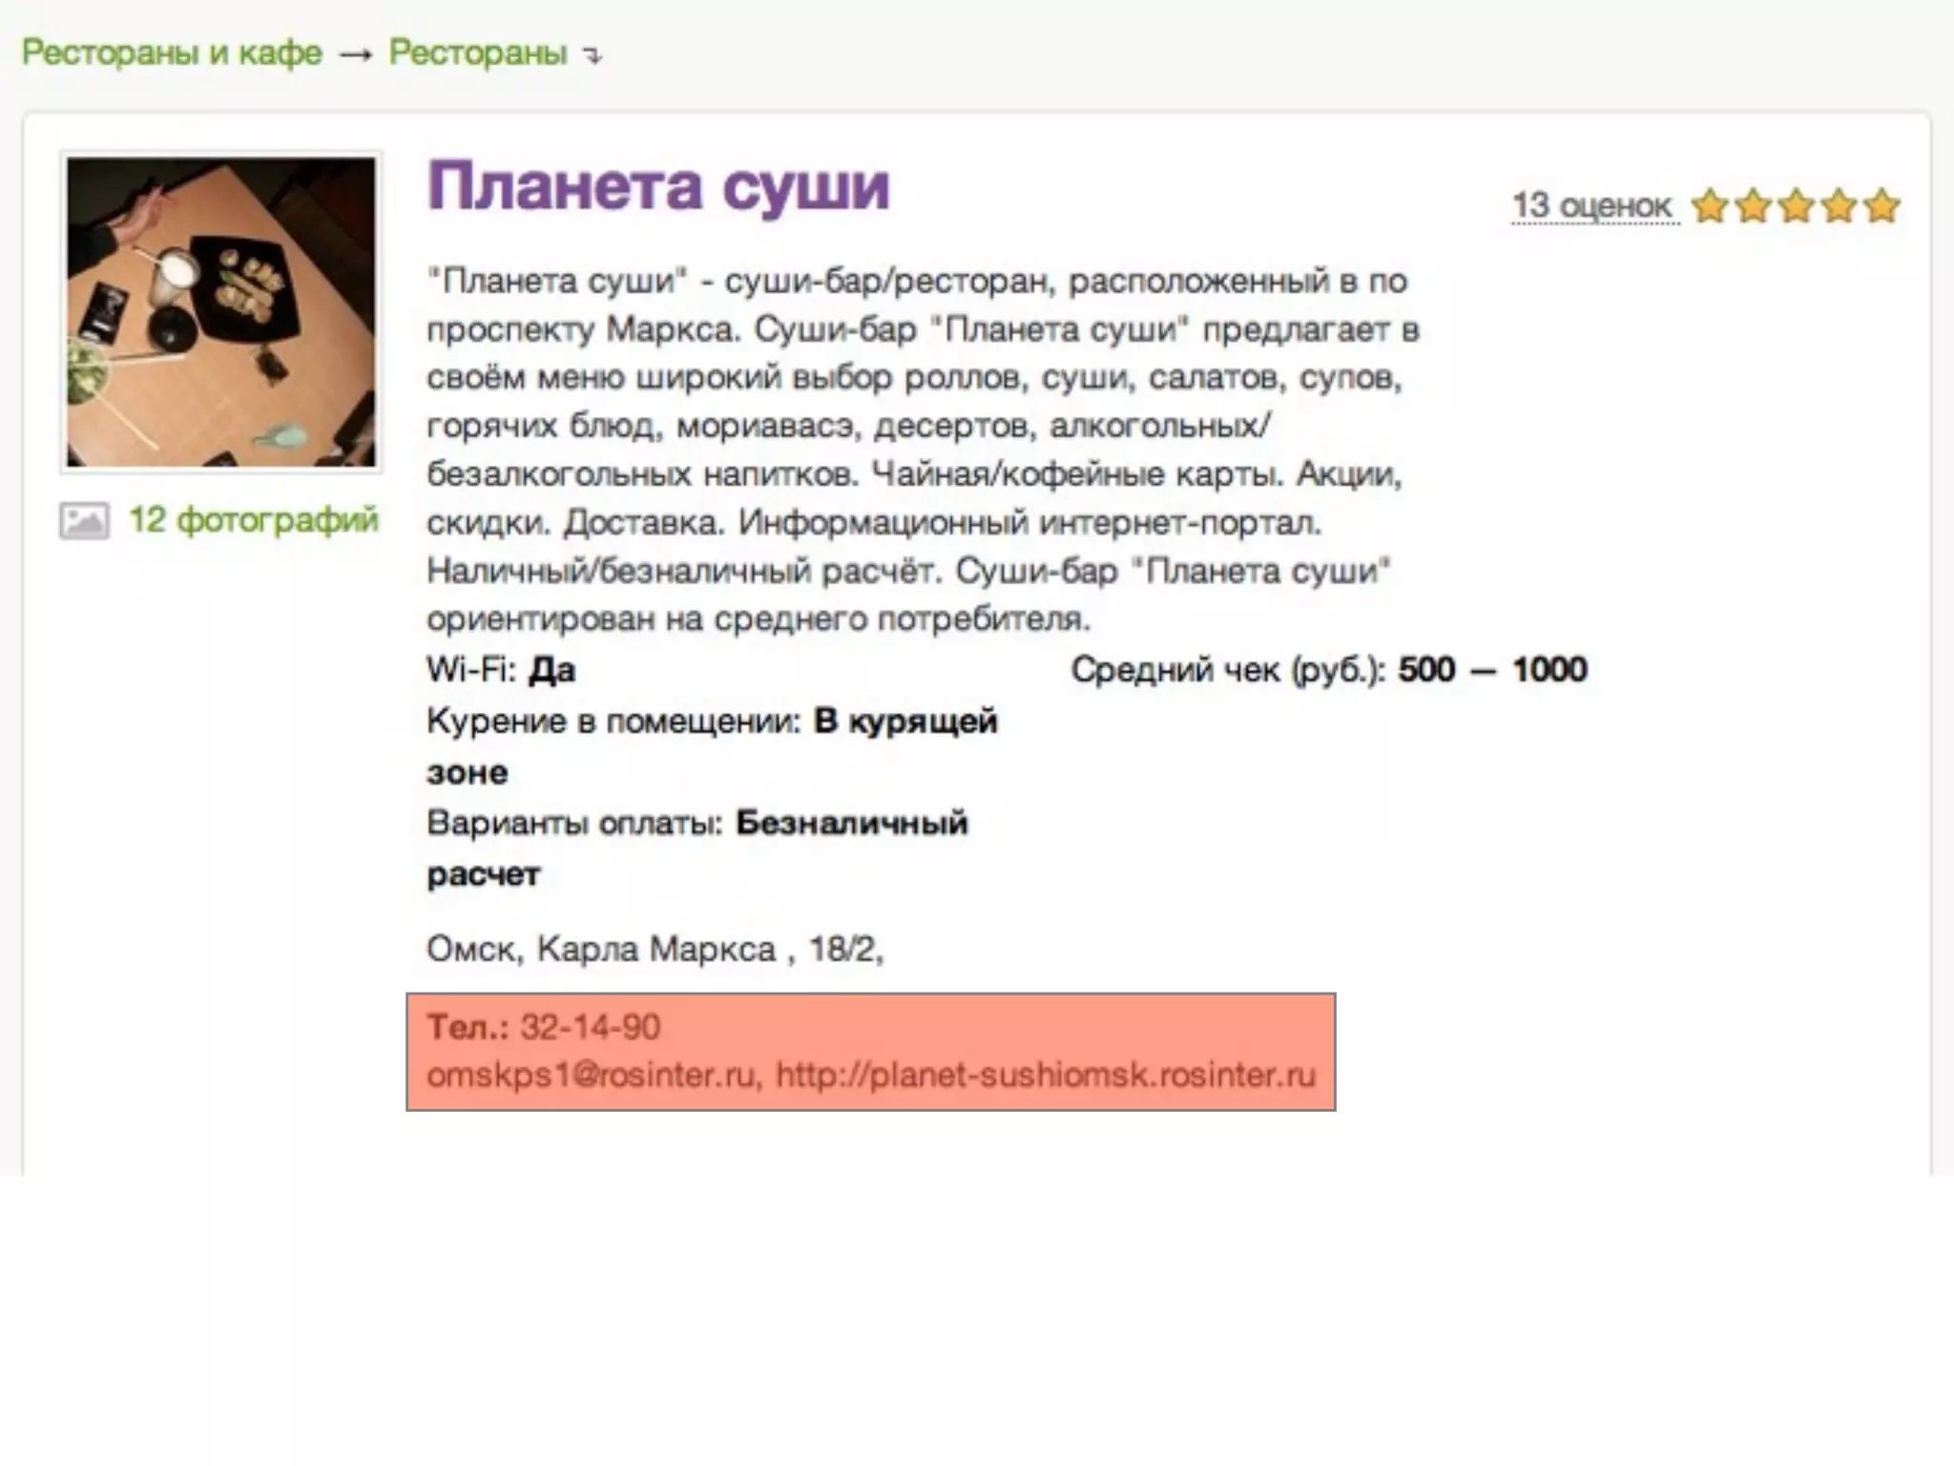The width and height of the screenshot is (1954, 1466).
Task: Show the 13 оценок ratings
Action: point(1591,206)
